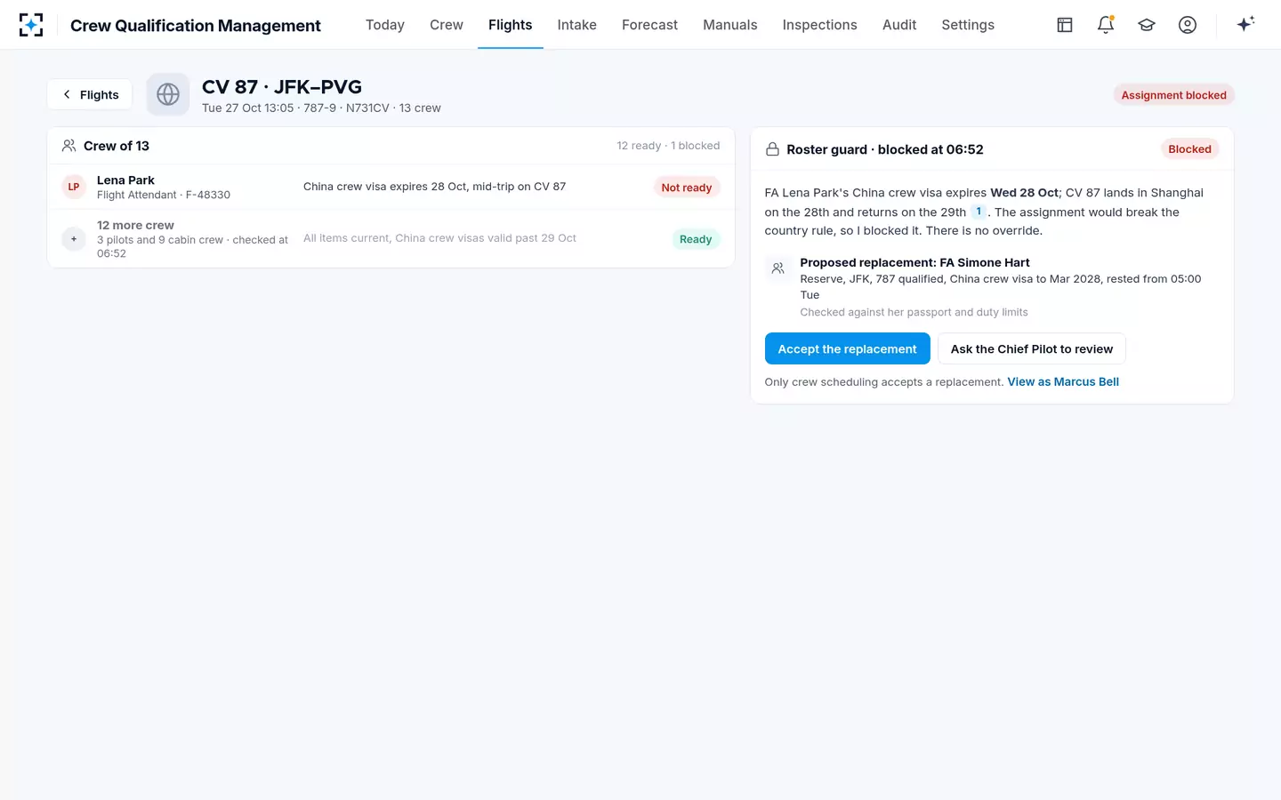Click the CV 87 · JFK–PVG heading
The height and width of the screenshot is (800, 1281).
282,87
